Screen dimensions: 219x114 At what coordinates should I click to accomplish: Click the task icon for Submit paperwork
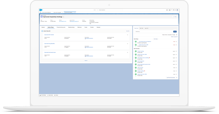pos(136,61)
